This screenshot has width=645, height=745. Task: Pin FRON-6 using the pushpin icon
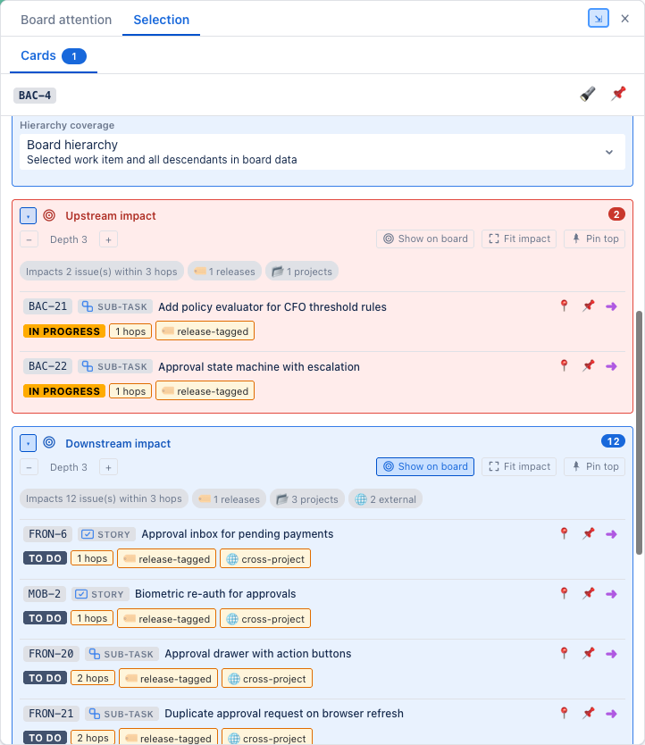click(x=589, y=533)
